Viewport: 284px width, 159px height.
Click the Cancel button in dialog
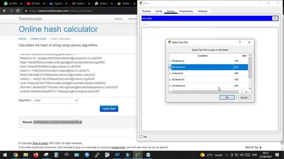pos(244,98)
